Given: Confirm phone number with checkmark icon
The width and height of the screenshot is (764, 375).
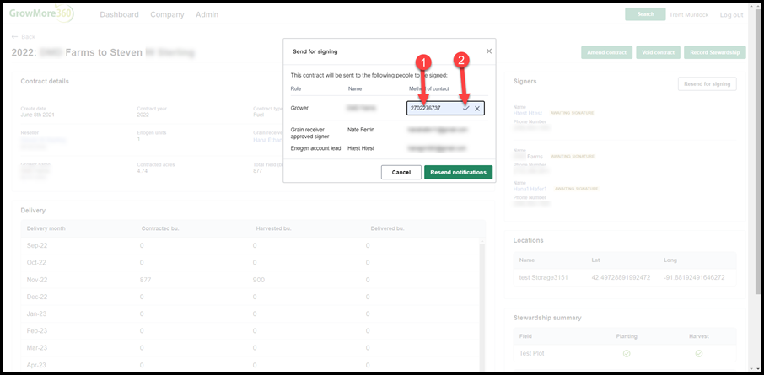Looking at the screenshot, I should [465, 109].
